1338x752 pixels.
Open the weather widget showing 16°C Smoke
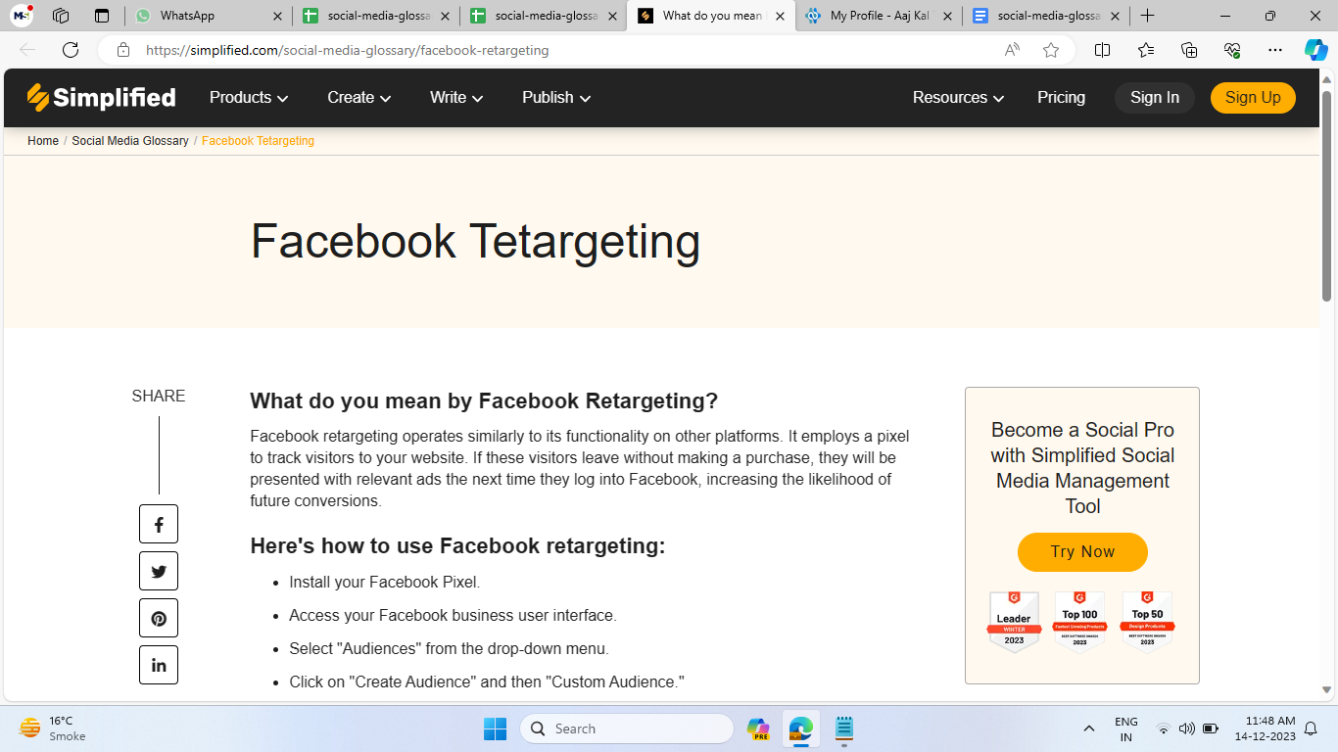53,728
